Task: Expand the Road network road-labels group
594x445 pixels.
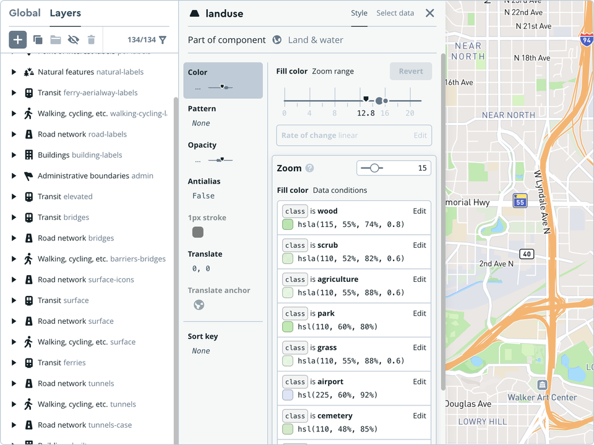Action: [x=14, y=134]
